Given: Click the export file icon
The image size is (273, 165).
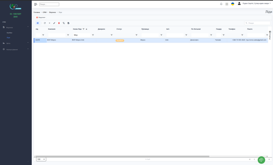Looking at the screenshot, I should click(68, 23).
